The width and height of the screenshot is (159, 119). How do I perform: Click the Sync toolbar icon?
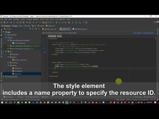pyautogui.click(x=7, y=22)
